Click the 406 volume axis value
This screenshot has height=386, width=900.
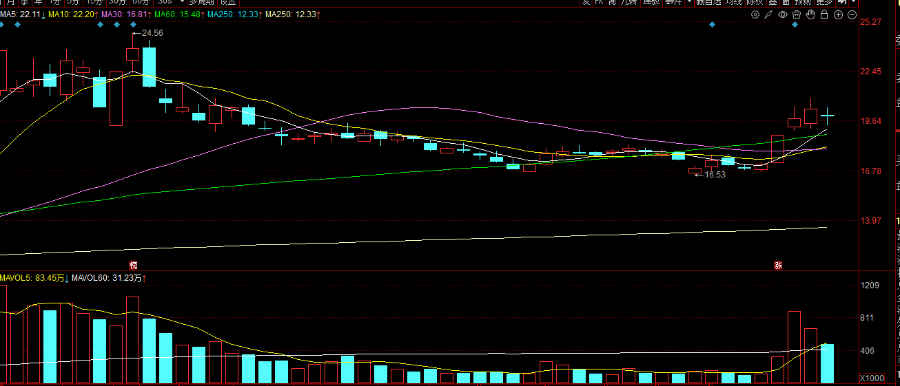868,351
